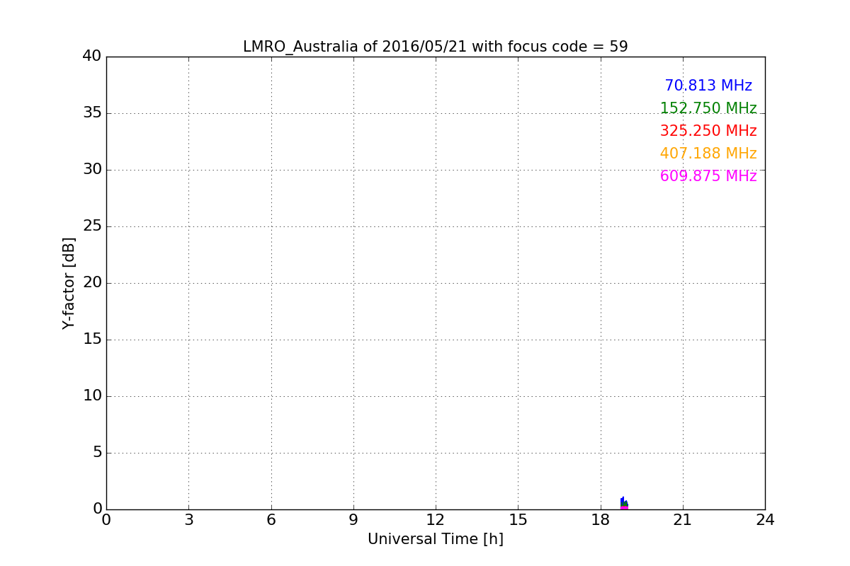Click the plot title LMRO_Australia of 2016/05/21
Image resolution: width=850 pixels, height=566 pixels.
(x=436, y=47)
